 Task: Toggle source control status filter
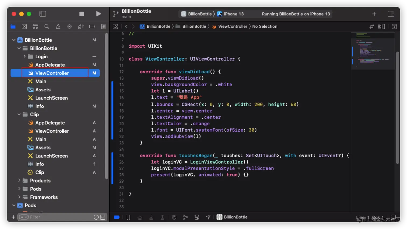click(x=103, y=217)
